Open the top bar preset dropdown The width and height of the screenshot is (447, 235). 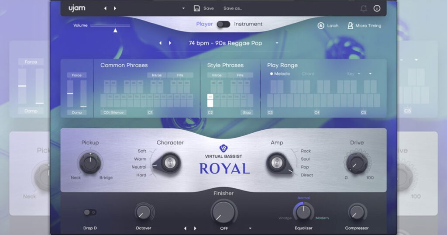click(x=183, y=9)
